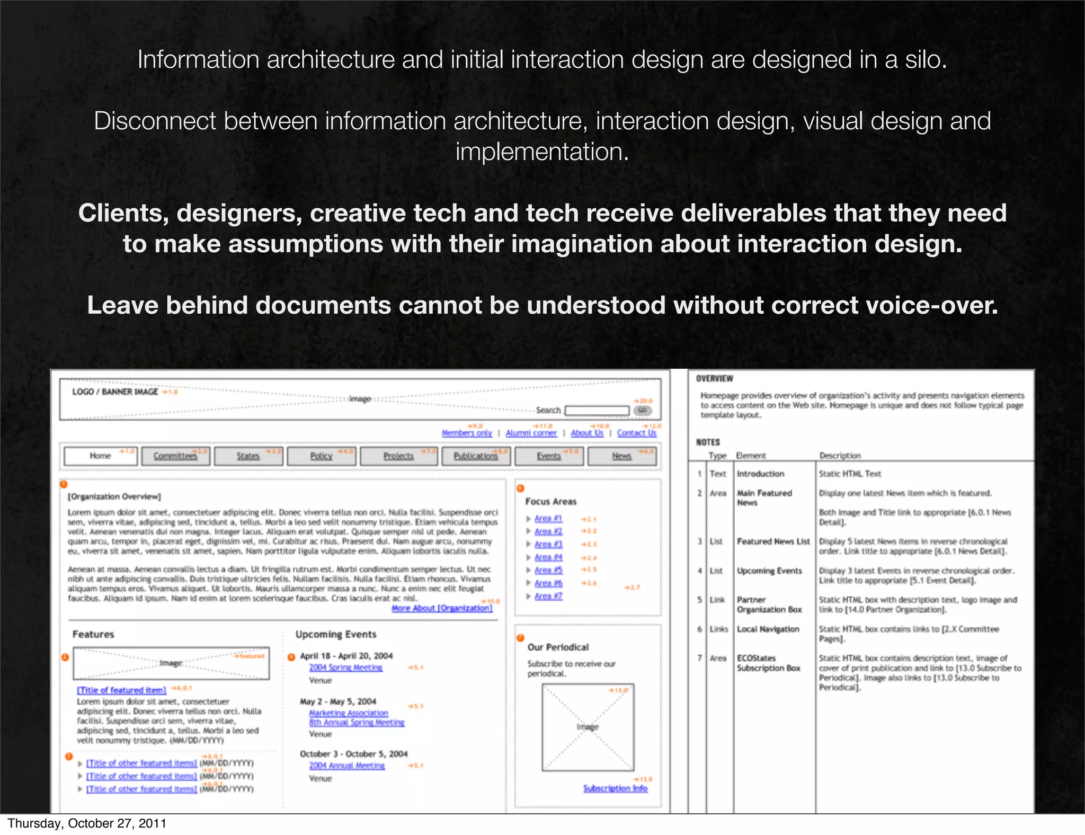Click 'ECOStates Subscription Box' notes entry
Screen dimensions: 1085x835
[768, 663]
